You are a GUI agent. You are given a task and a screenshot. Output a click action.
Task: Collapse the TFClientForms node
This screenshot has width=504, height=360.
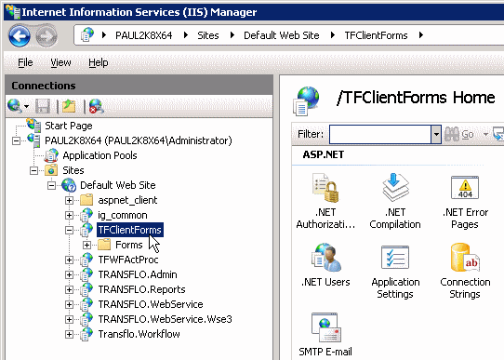point(69,230)
